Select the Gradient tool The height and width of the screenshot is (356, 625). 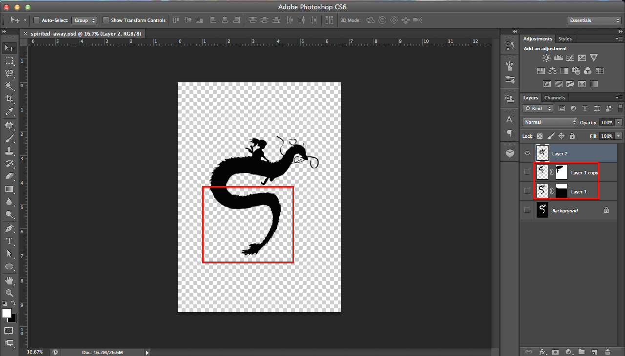pos(9,189)
